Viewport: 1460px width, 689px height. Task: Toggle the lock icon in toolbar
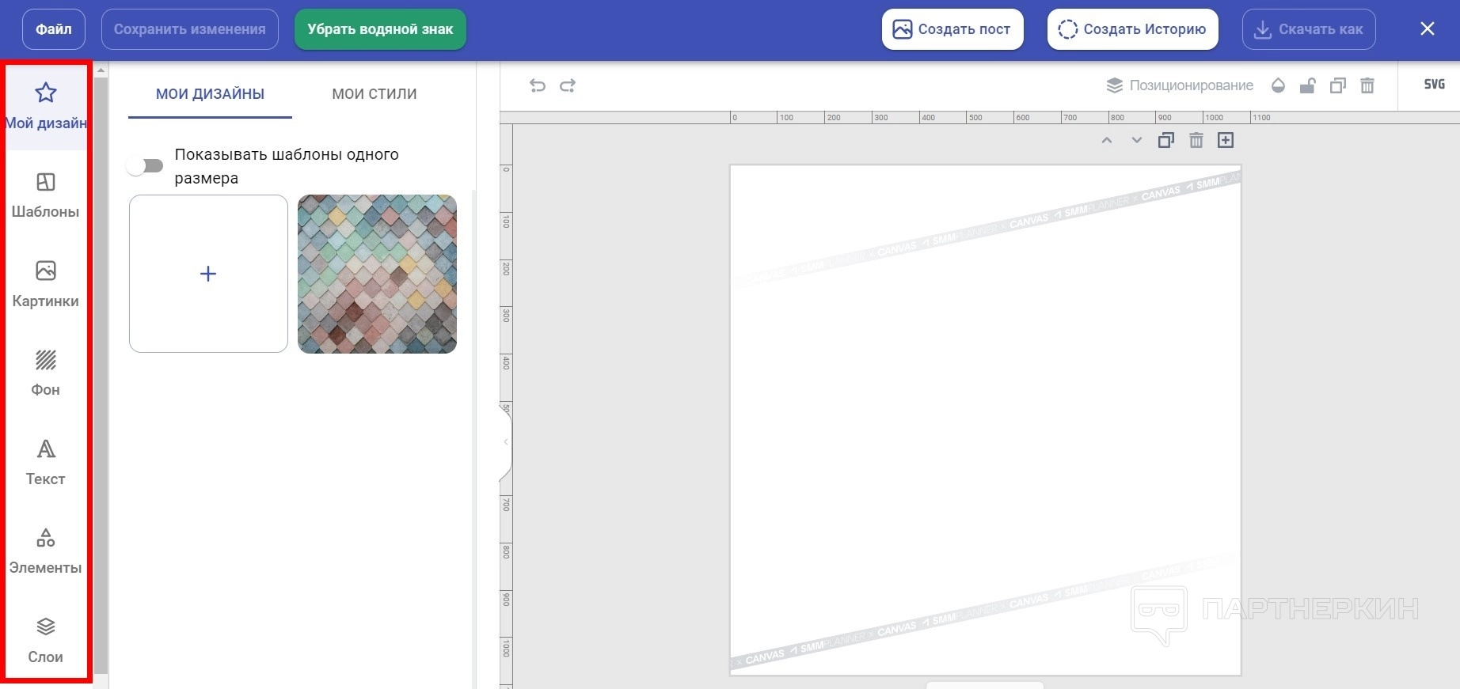click(1308, 85)
